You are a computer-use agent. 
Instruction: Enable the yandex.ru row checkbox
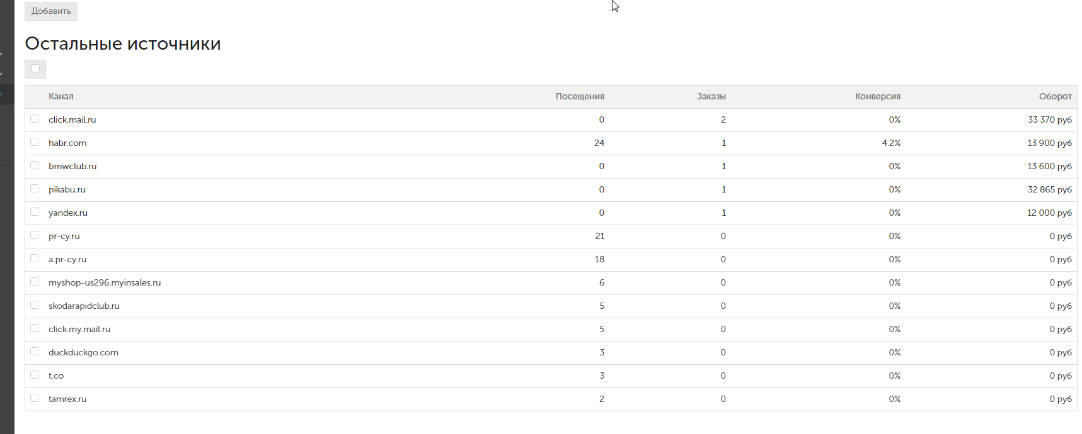35,212
